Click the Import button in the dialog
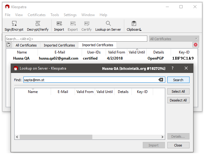The height and width of the screenshot is (155, 205). (154, 145)
